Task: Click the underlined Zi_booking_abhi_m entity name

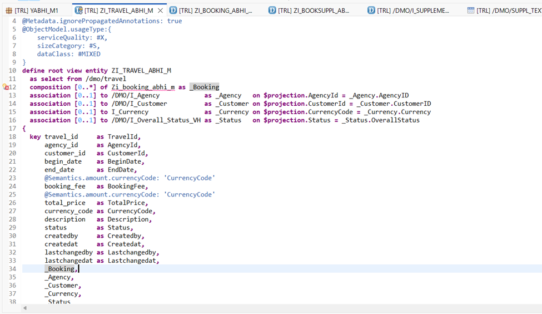Action: [143, 87]
